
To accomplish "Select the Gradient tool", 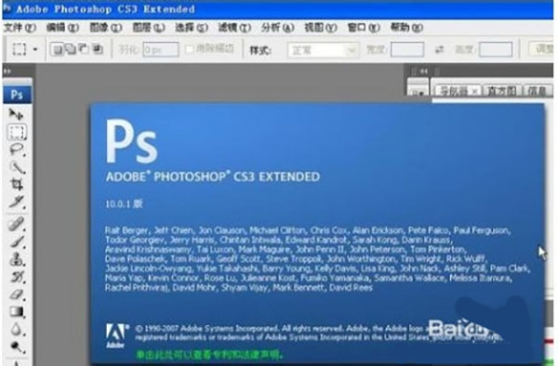I will click(x=17, y=311).
